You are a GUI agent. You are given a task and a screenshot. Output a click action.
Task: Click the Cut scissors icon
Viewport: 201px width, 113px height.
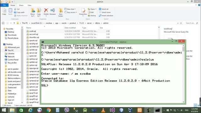pyautogui.click(x=15, y=9)
